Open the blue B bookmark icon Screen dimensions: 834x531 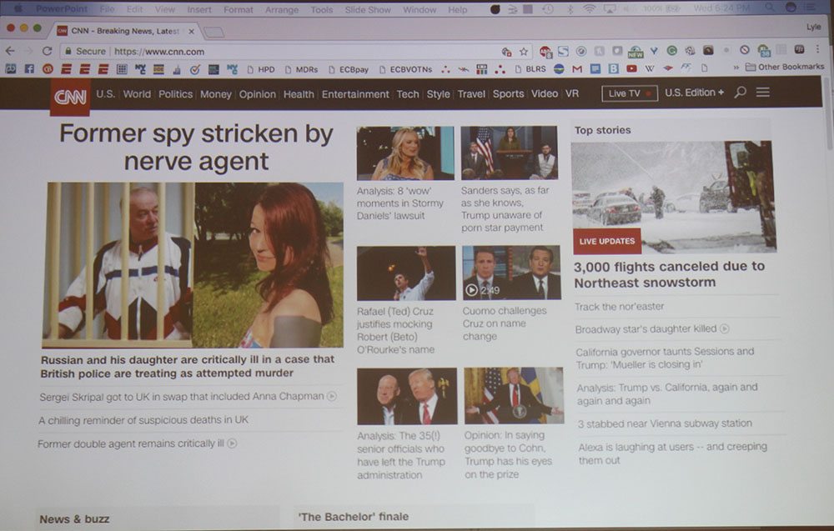[x=613, y=68]
